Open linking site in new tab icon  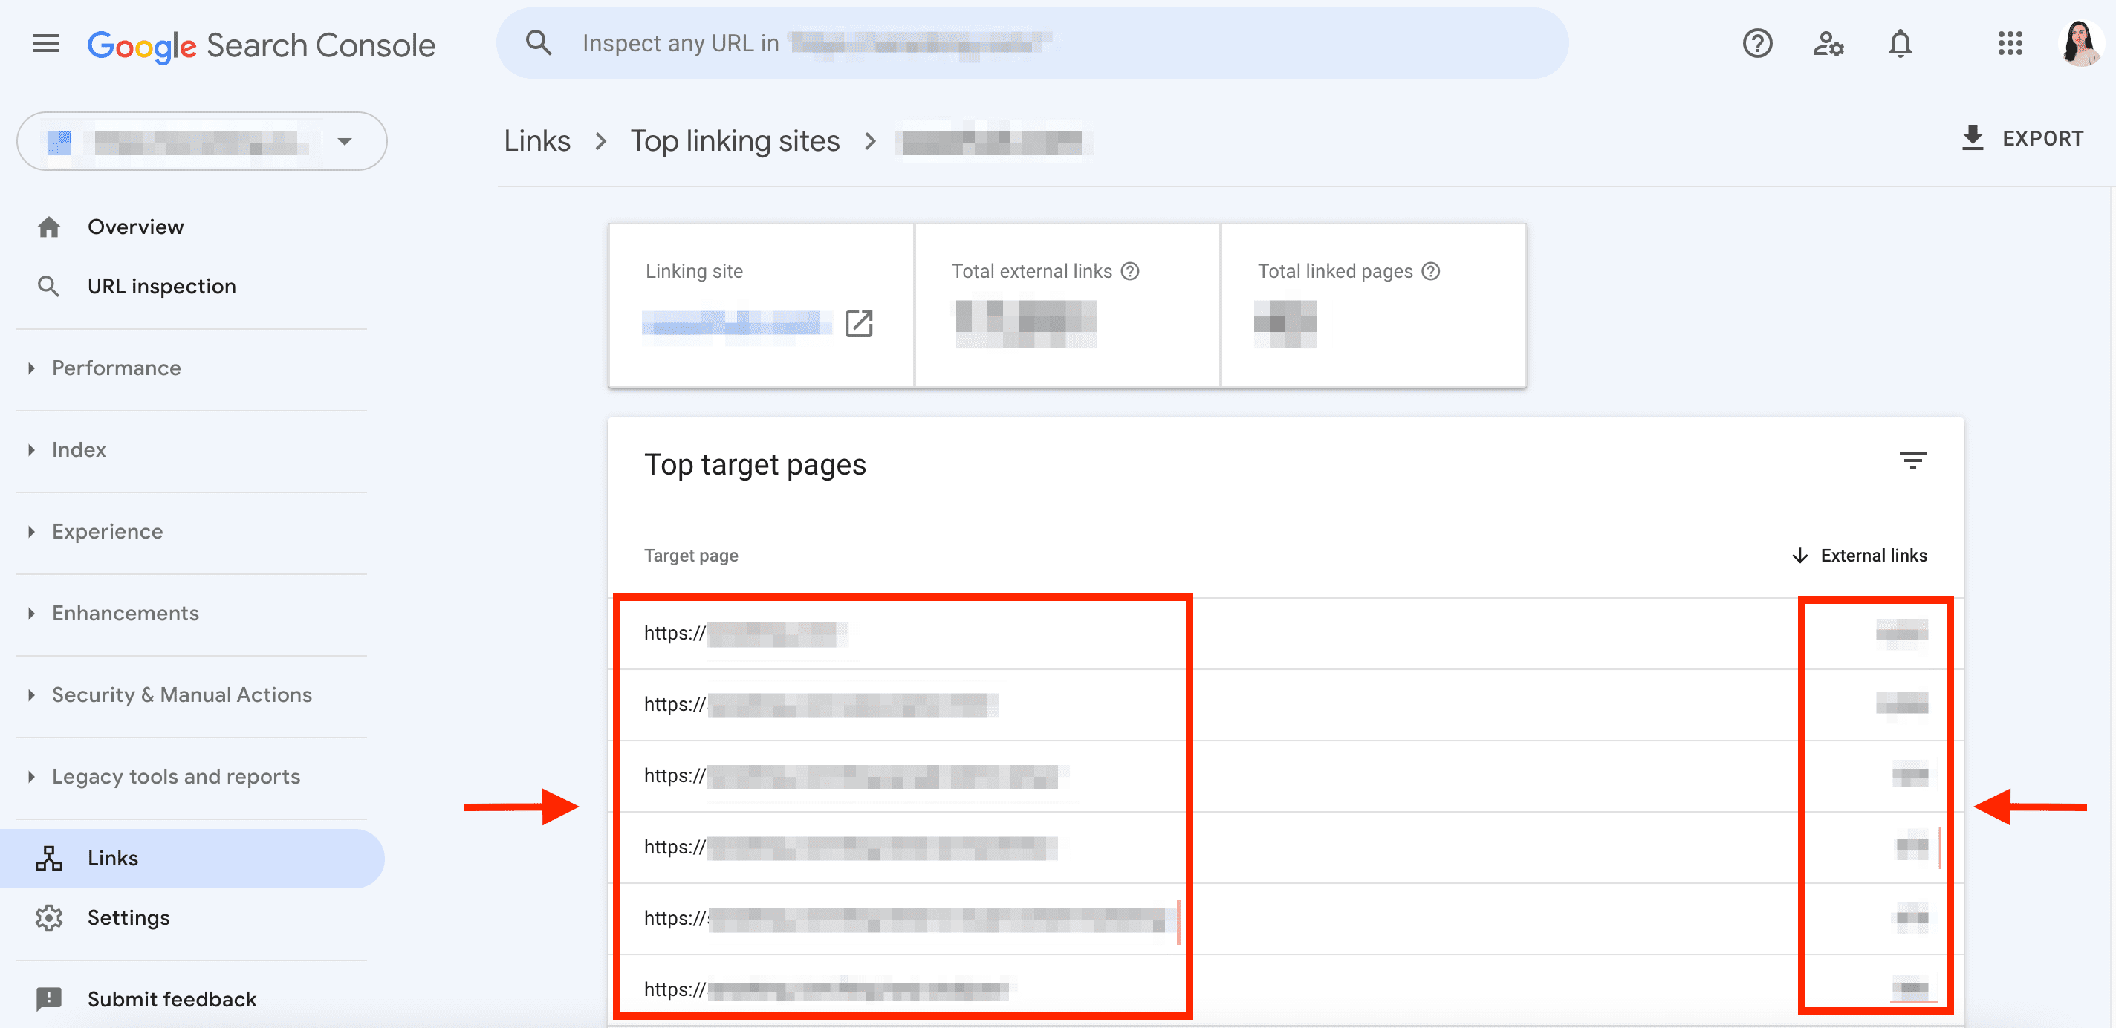858,324
